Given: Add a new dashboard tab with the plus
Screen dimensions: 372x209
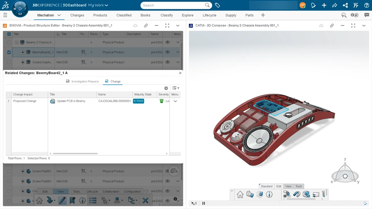Looking at the screenshot, I should [x=263, y=15].
